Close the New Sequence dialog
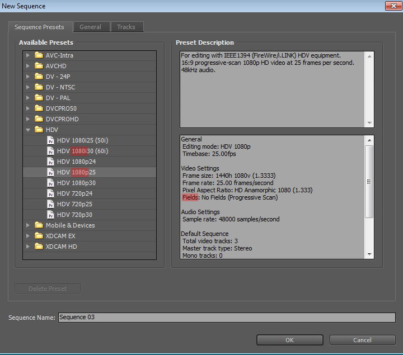The image size is (403, 355). (393, 6)
